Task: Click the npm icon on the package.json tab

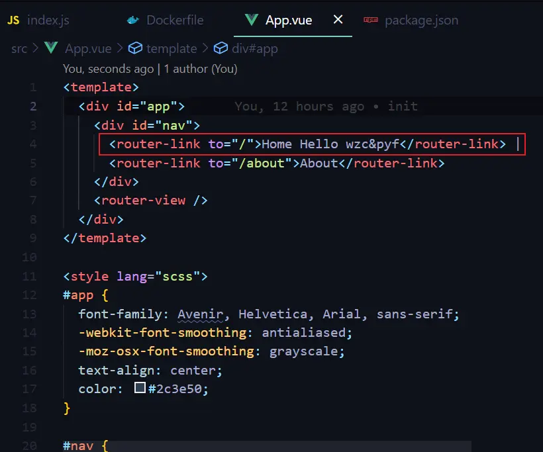Action: [x=370, y=21]
